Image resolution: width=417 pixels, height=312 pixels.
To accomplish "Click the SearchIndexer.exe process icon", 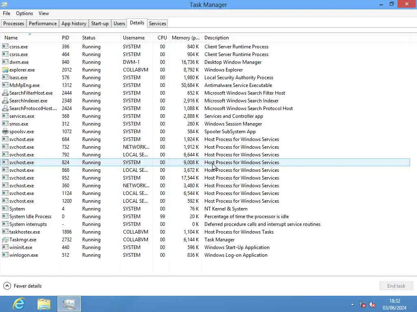I will click(x=5, y=101).
